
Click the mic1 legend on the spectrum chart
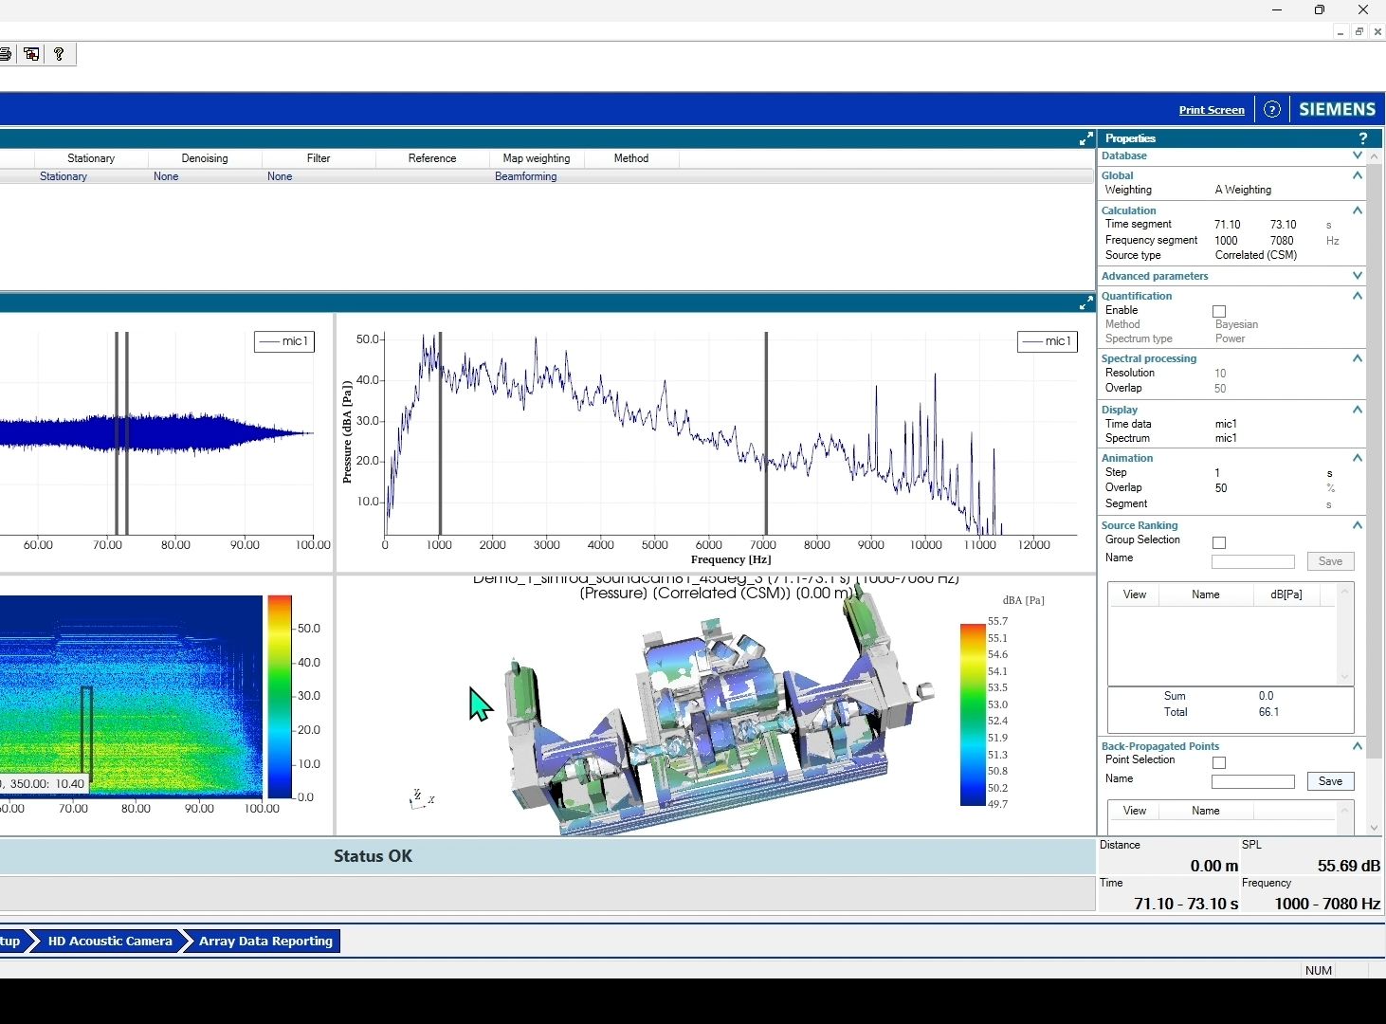1048,341
